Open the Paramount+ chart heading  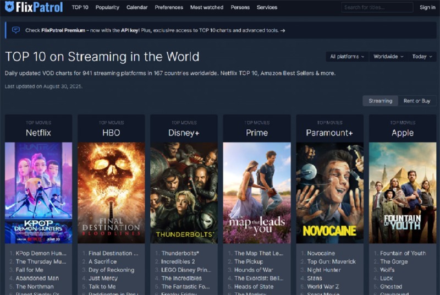pyautogui.click(x=329, y=133)
